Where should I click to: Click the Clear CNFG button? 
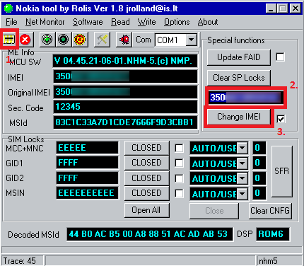pos(270,211)
